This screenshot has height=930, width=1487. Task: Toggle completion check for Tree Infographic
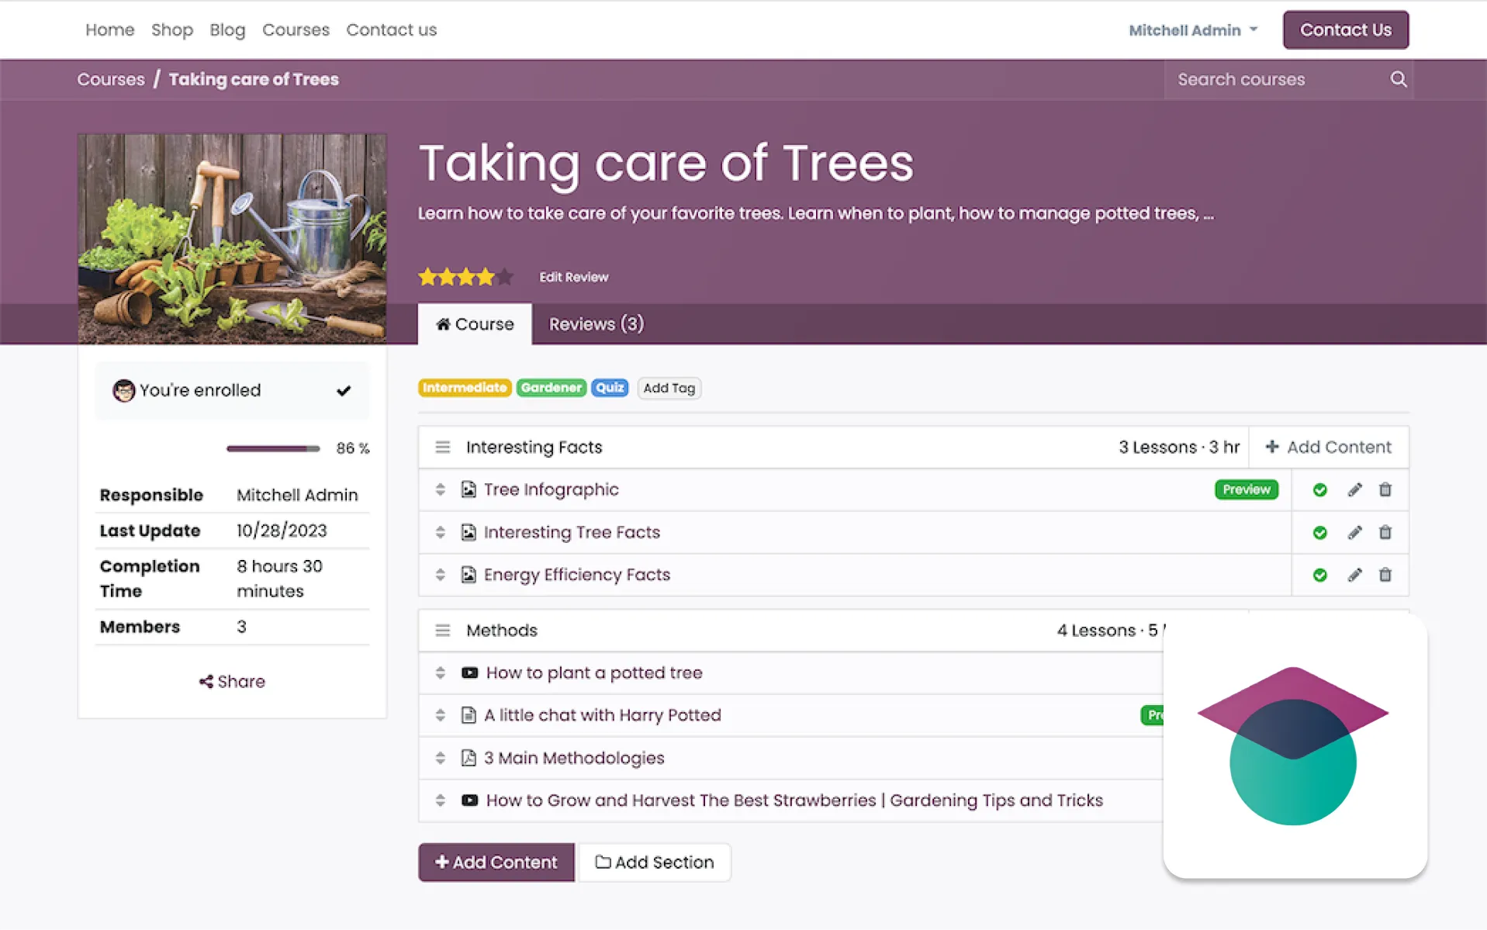1319,489
